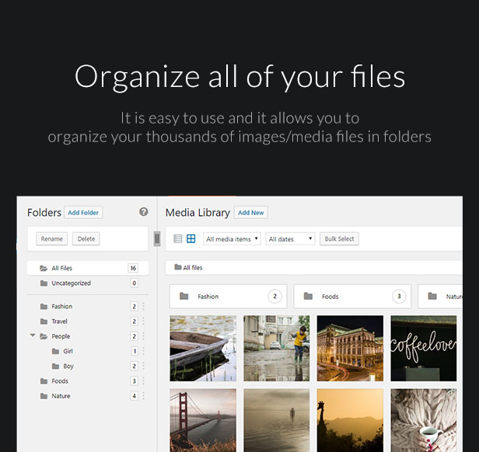Switch to grid view icon
The height and width of the screenshot is (452, 479).
[191, 238]
